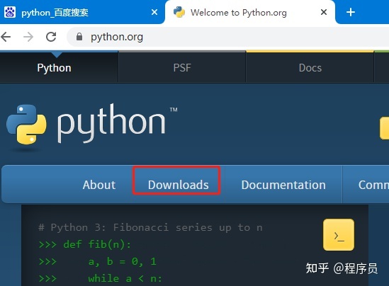
Task: Click the yellow button beside the logo
Action: click(x=384, y=128)
